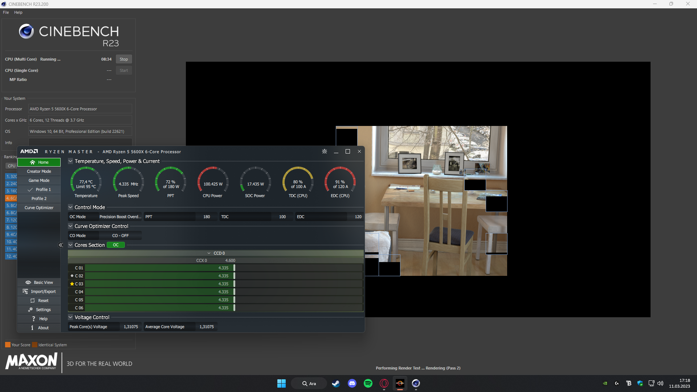
Task: Open Cinebench File menu
Action: 6,12
